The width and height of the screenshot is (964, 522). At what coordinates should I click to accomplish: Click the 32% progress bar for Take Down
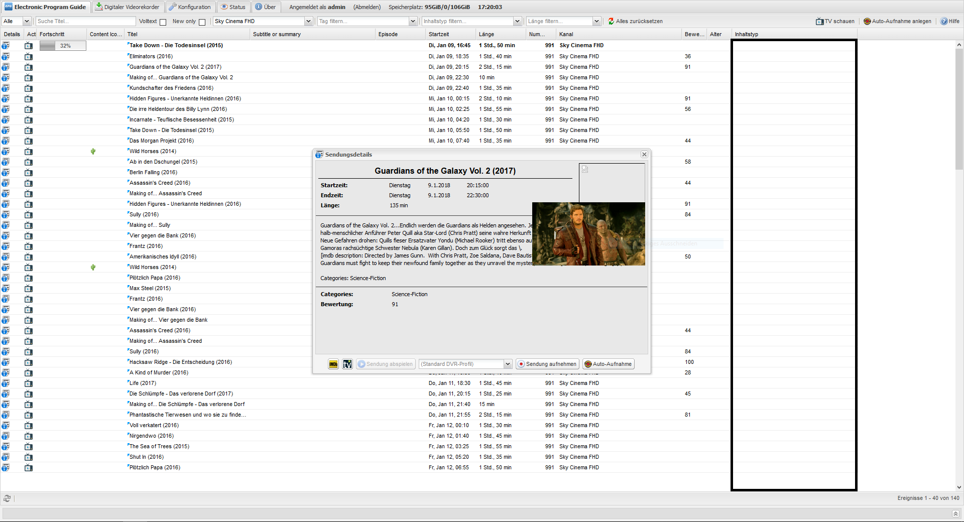click(x=63, y=46)
